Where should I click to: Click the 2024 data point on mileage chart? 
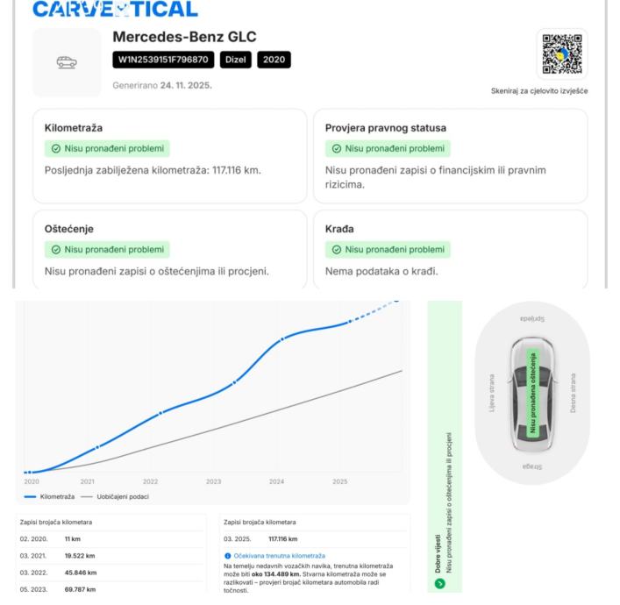pos(282,338)
